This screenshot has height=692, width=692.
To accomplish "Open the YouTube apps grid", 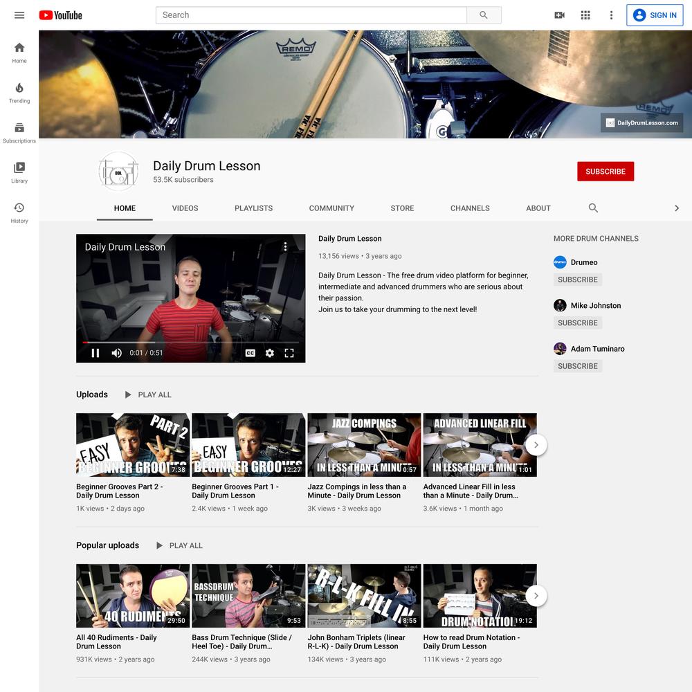I will tap(585, 15).
